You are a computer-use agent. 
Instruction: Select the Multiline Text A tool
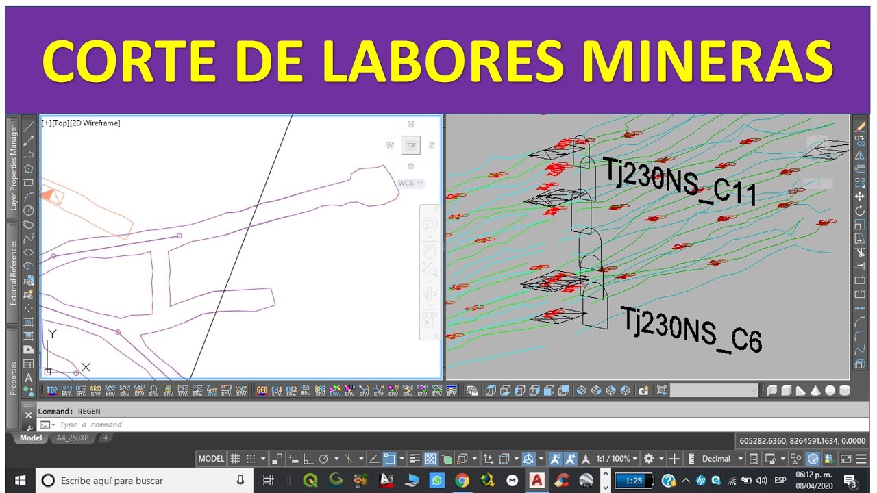click(29, 377)
